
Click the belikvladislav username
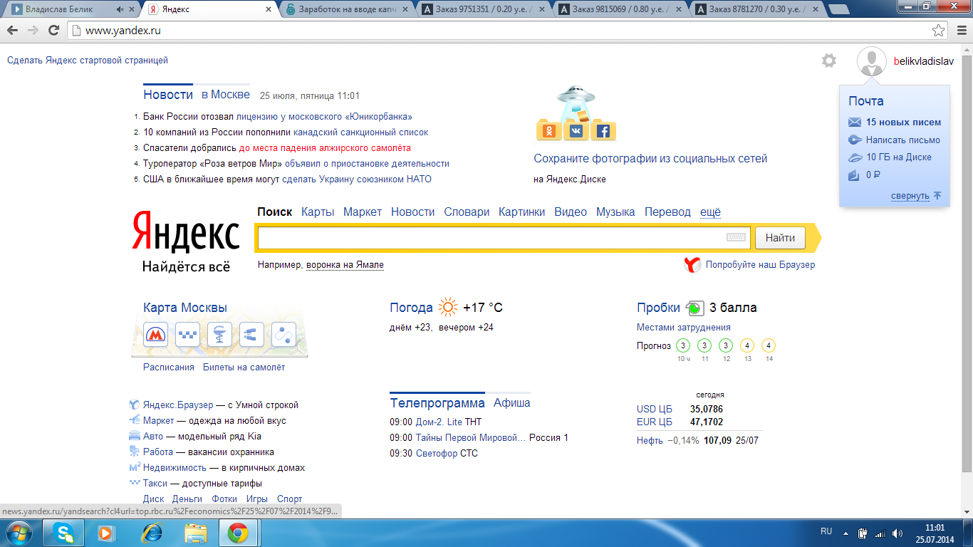(x=924, y=61)
